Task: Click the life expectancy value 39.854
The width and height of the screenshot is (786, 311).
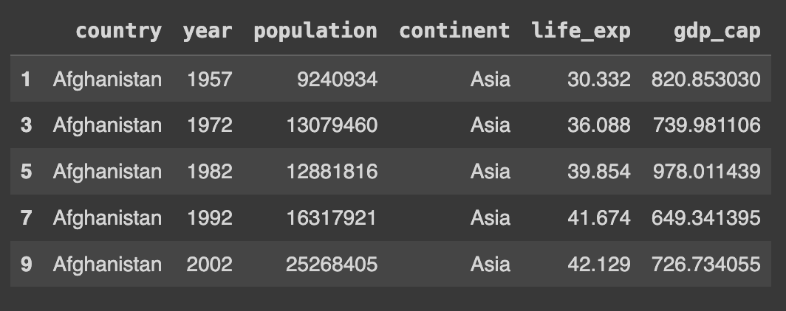Action: tap(599, 172)
